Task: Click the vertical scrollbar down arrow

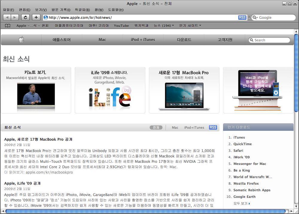Action: (x=296, y=206)
